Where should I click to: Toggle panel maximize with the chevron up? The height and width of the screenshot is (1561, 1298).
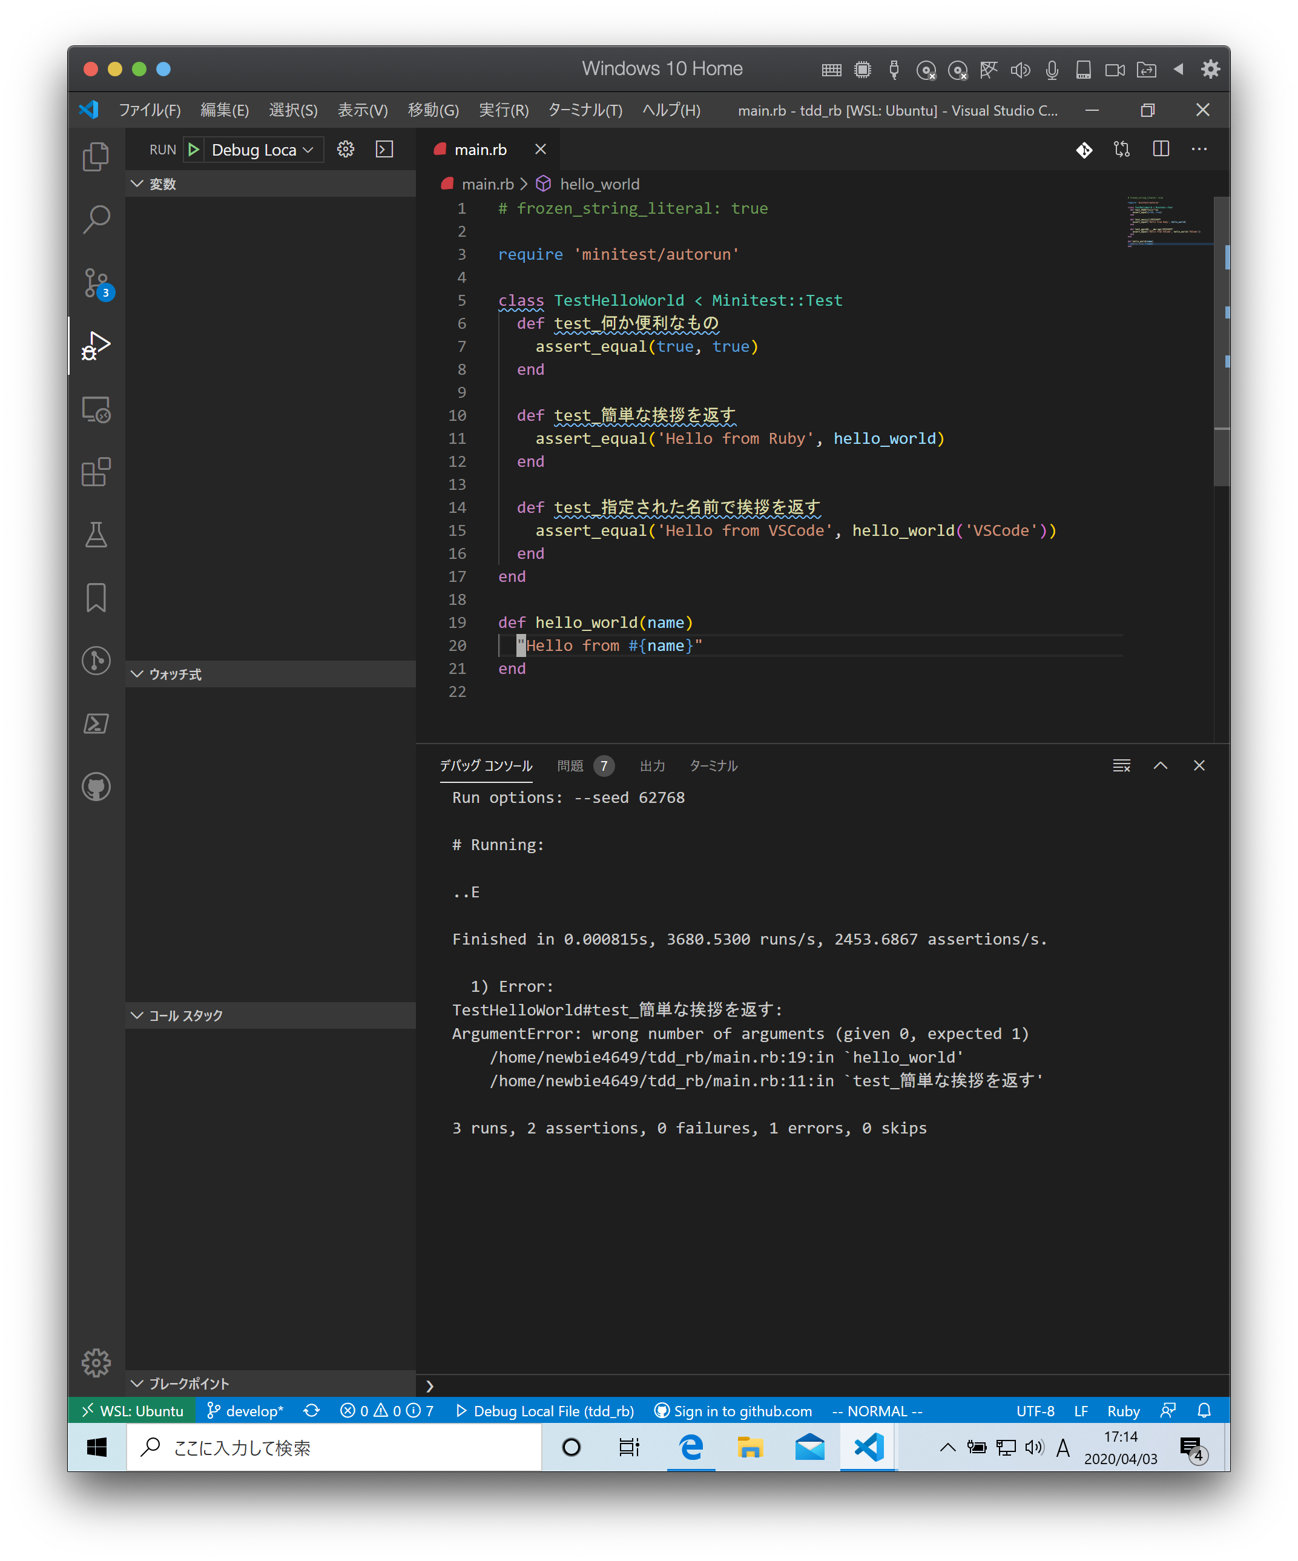pyautogui.click(x=1160, y=765)
